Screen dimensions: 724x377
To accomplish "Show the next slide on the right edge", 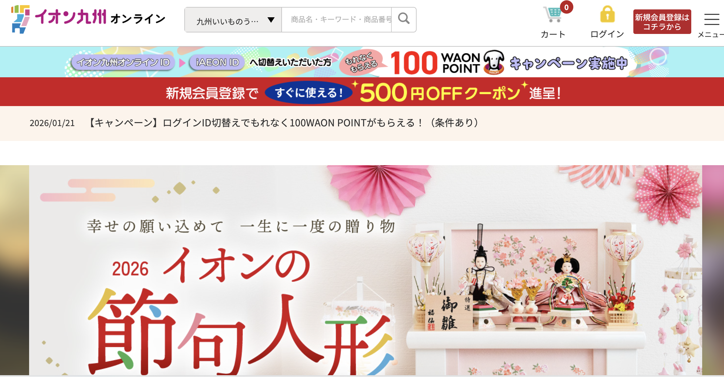I will [713, 270].
